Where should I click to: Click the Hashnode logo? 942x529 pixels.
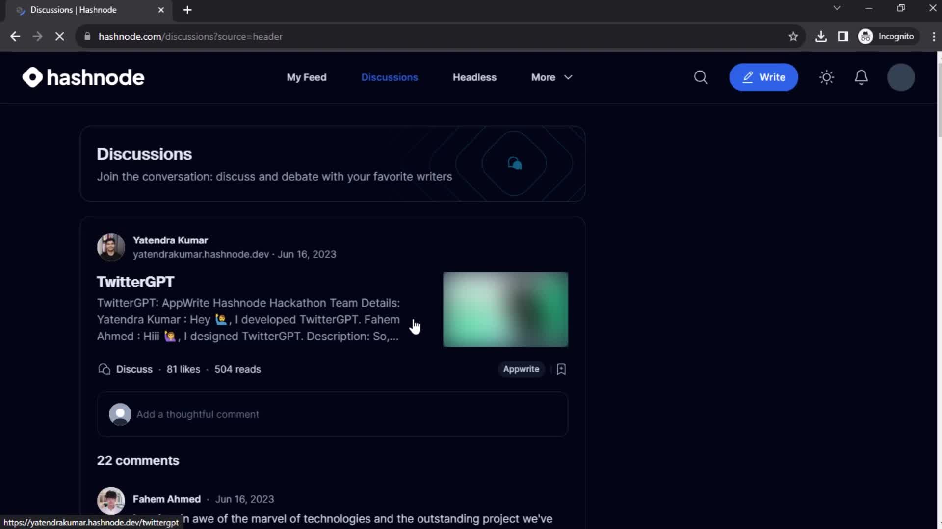(83, 77)
